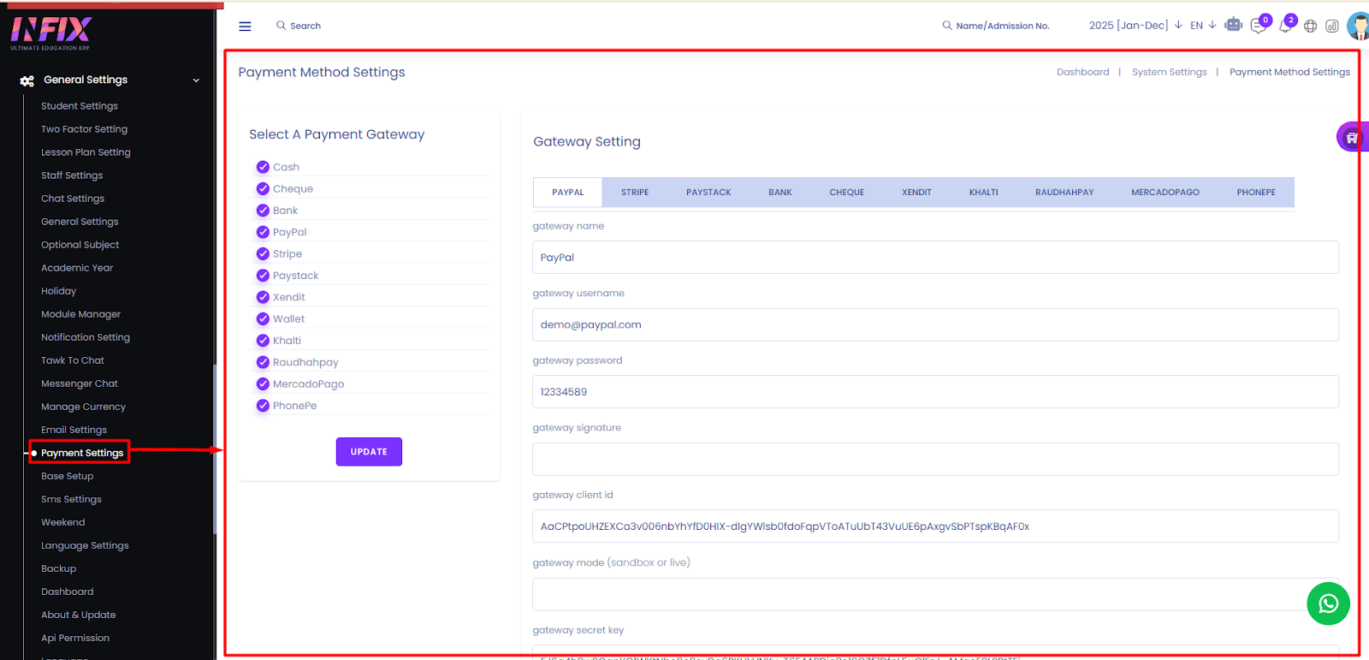Collapse the General Settings sidebar chevron
Image resolution: width=1369 pixels, height=660 pixels.
(x=196, y=80)
